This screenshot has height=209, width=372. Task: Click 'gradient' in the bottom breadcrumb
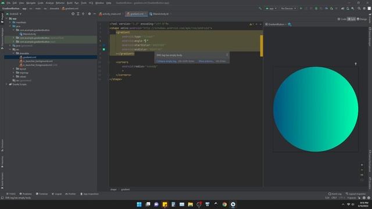pos(126,189)
